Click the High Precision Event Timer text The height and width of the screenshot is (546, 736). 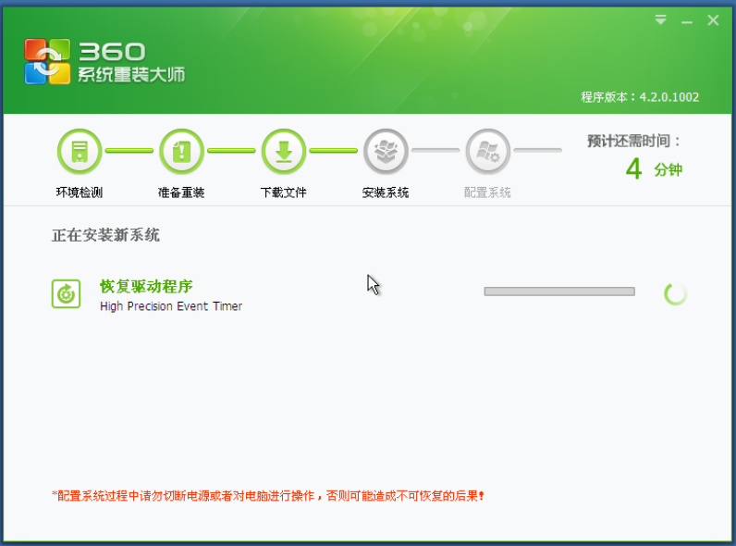coord(171,305)
